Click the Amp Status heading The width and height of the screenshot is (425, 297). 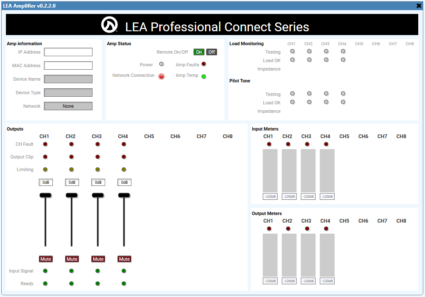point(119,44)
